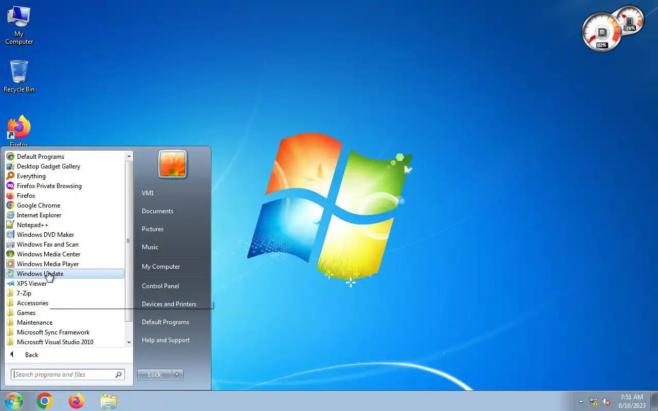
Task: Open Windows Media Player
Action: [64, 264]
